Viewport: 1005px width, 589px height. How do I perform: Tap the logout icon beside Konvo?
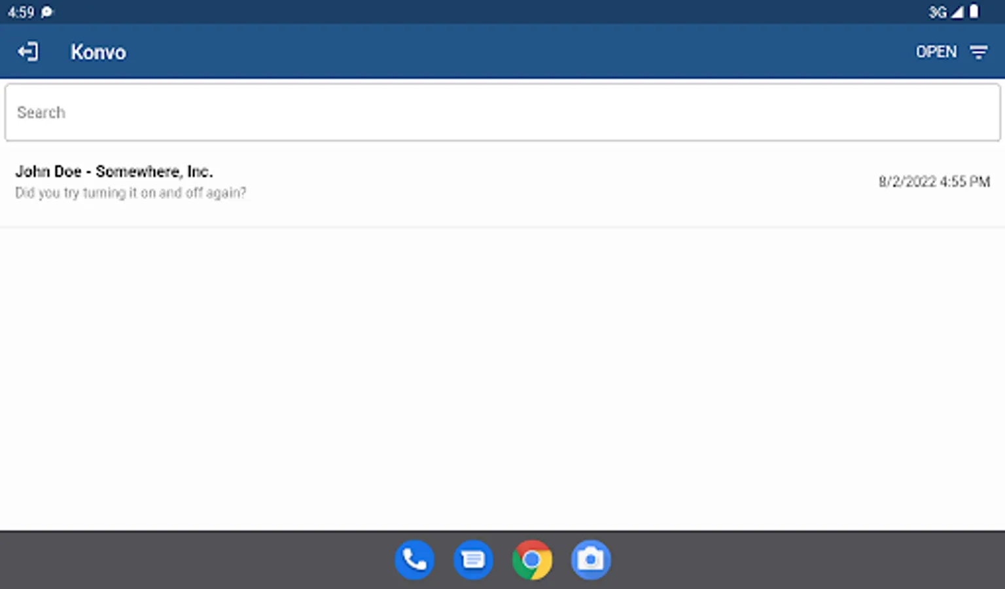[28, 52]
